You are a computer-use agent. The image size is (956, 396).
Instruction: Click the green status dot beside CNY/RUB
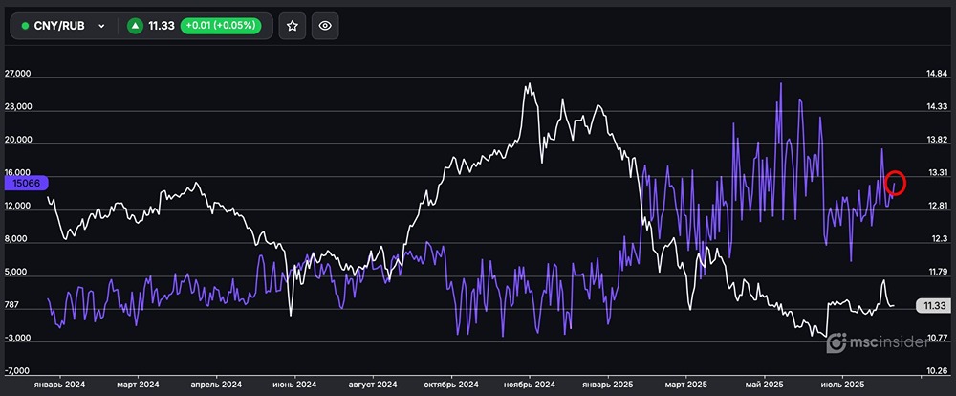(25, 26)
